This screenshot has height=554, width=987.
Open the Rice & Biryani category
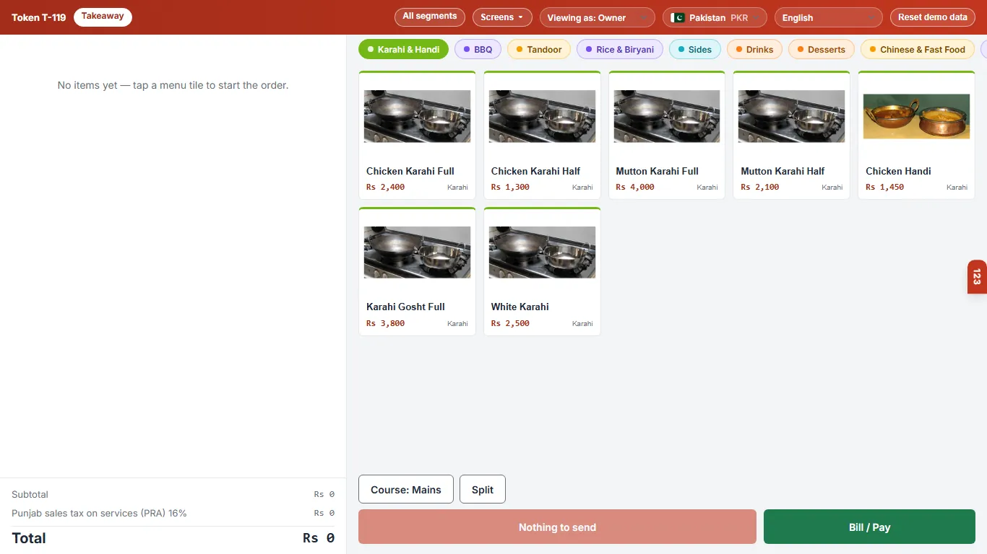[x=620, y=49]
